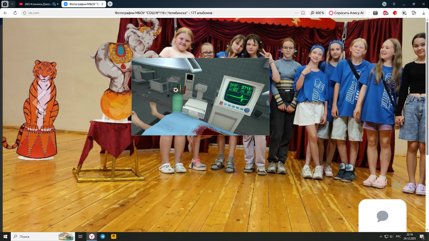Screen dimensions: 429x241
Task: Open the Windows Start menu
Action: (x=5, y=236)
